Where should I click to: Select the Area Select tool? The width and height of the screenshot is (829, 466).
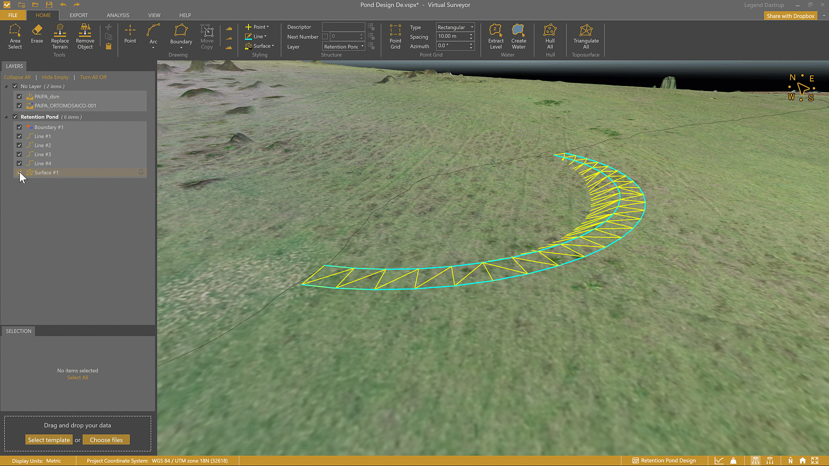(15, 36)
